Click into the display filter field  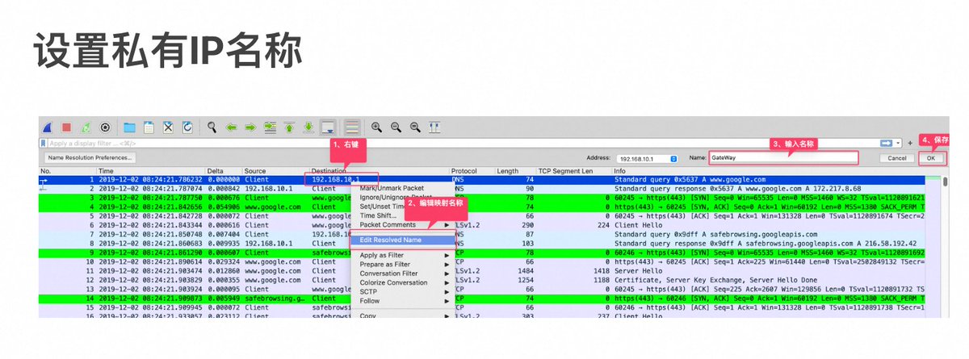(464, 143)
